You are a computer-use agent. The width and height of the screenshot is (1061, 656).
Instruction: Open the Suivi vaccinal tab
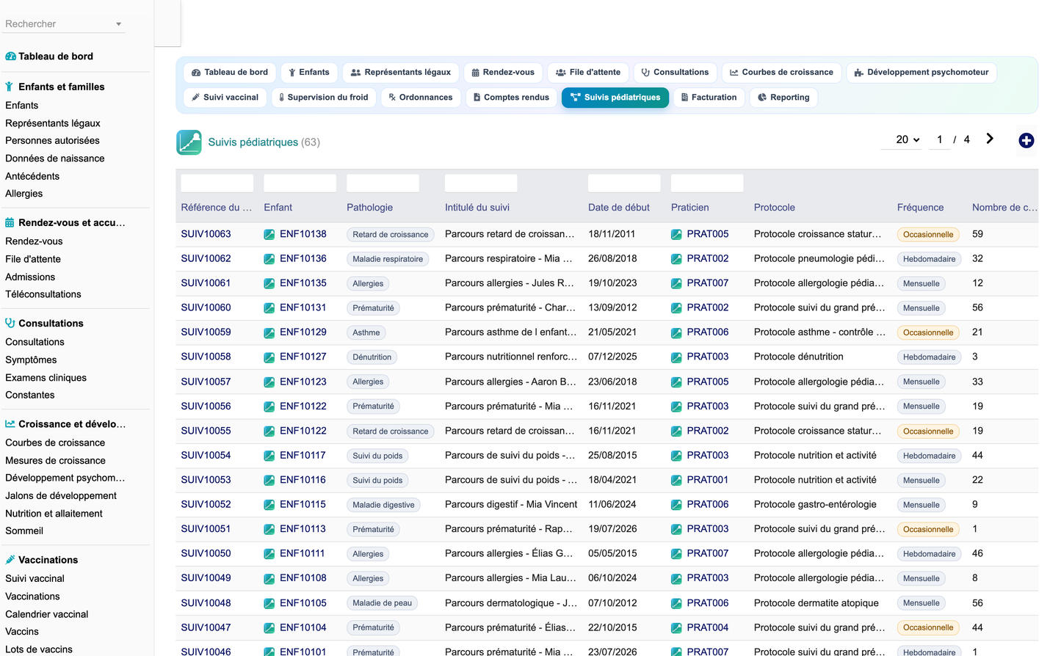pos(225,98)
